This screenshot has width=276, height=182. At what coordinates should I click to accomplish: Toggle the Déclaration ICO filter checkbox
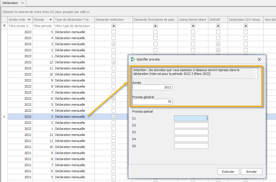246,26
